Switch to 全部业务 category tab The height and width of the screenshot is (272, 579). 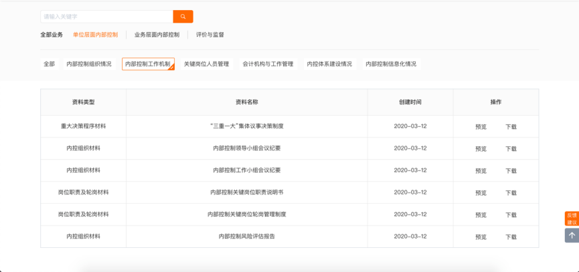tap(52, 35)
